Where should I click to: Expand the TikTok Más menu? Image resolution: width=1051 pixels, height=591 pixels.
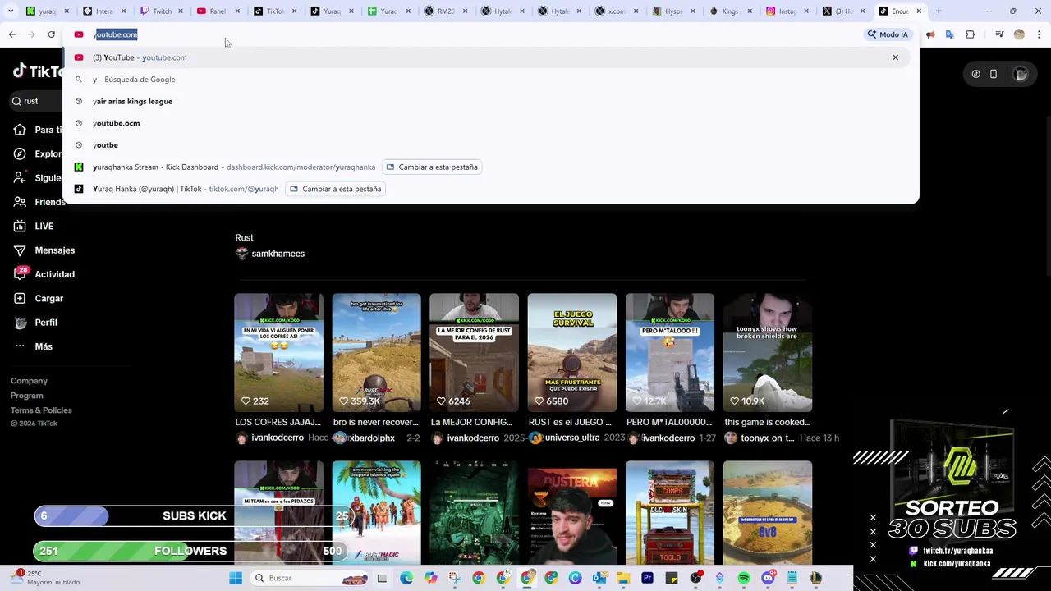coord(34,346)
